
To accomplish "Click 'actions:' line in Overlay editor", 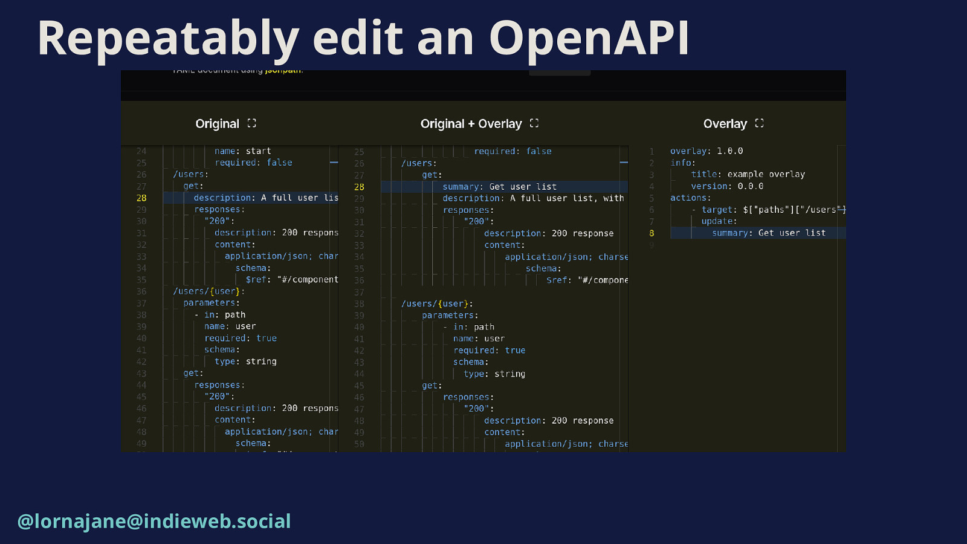I will tap(691, 198).
